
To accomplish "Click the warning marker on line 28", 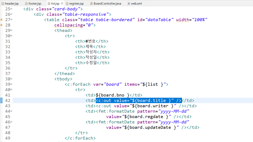I will coord(1,25).
